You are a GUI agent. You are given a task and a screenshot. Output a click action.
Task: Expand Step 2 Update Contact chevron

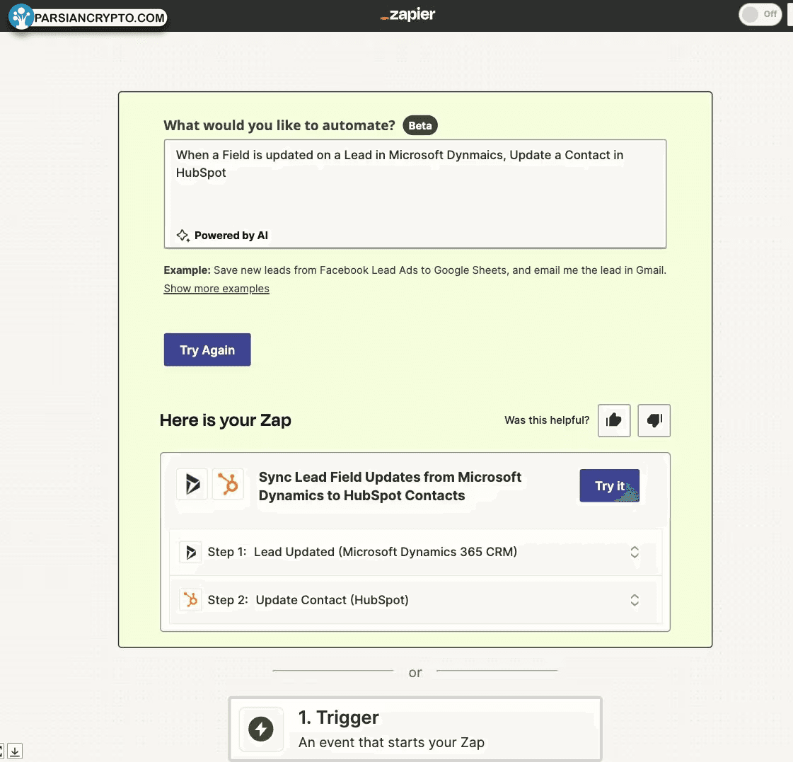(x=635, y=600)
